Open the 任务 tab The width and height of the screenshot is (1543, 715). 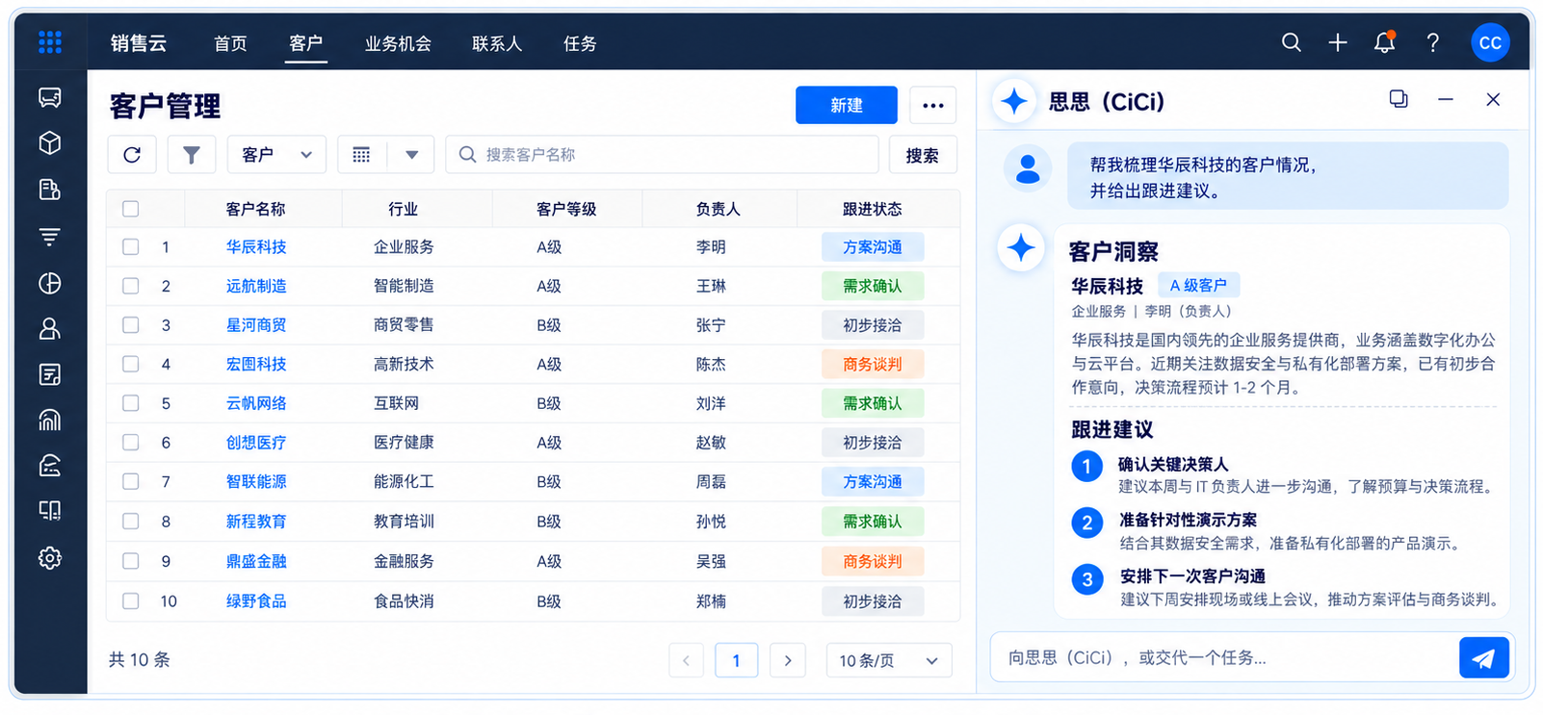click(580, 43)
